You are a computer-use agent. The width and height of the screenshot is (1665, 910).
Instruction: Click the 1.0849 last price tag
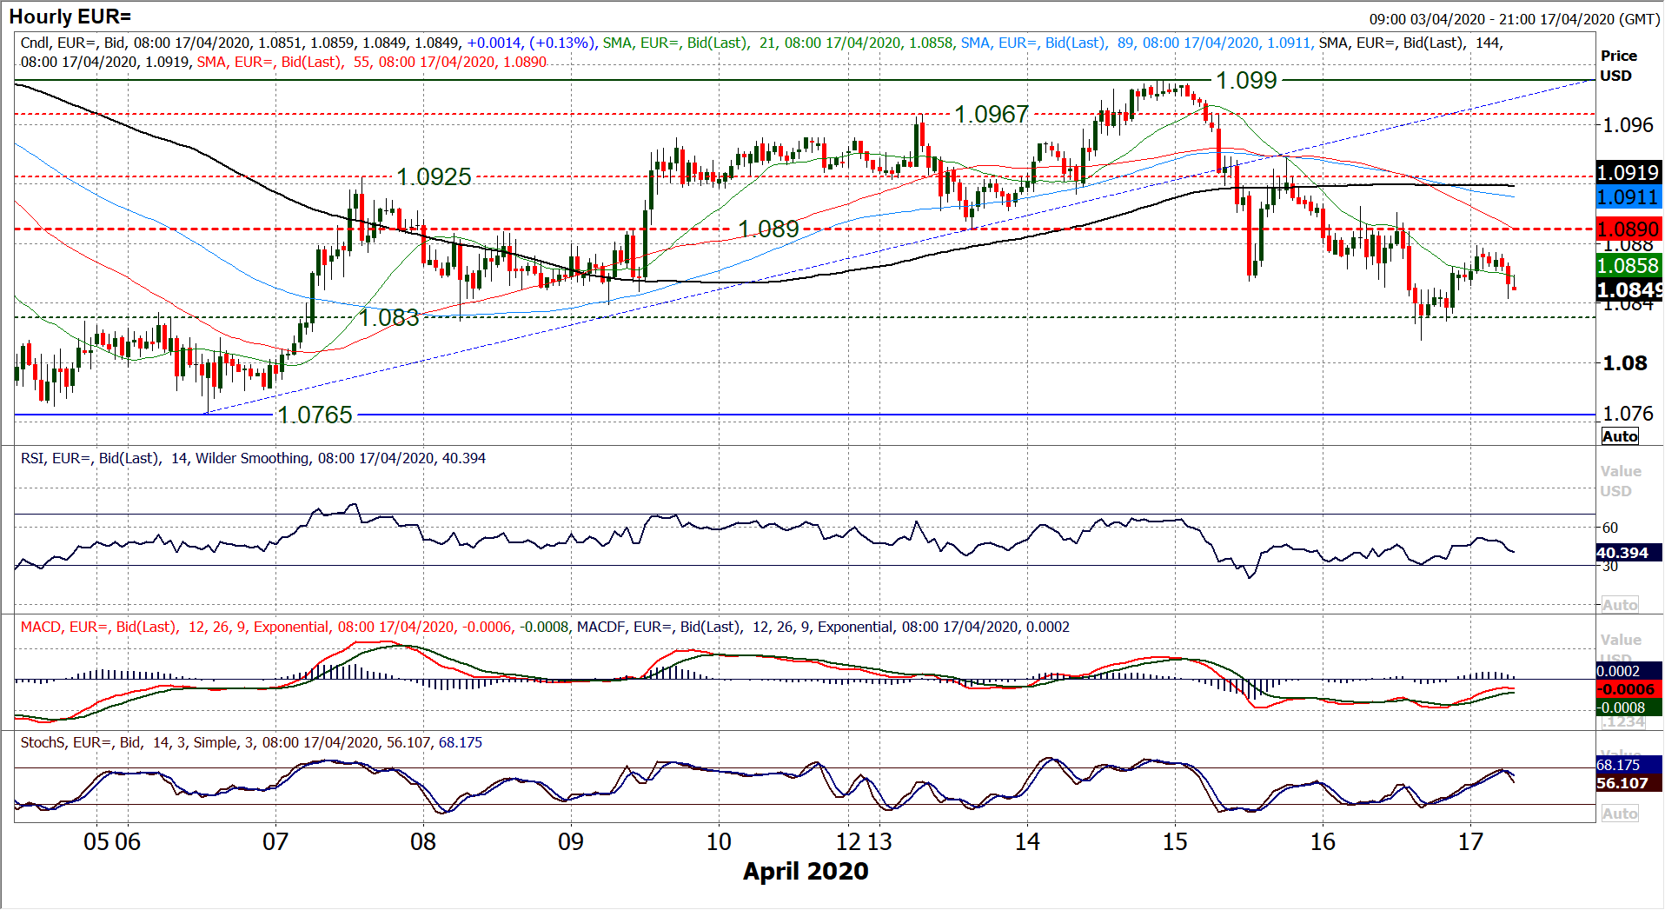point(1629,290)
